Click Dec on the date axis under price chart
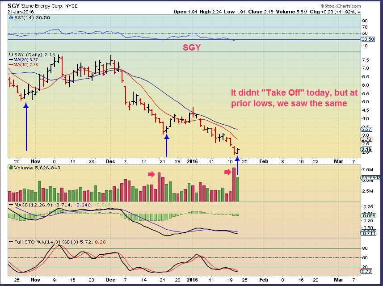The image size is (383, 286). pos(110,161)
